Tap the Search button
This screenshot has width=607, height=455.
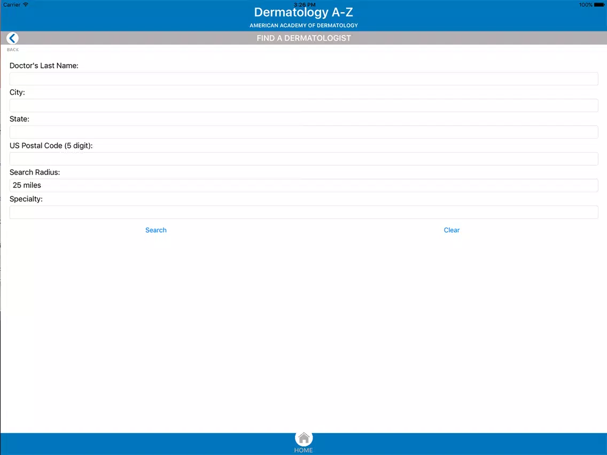pyautogui.click(x=156, y=230)
